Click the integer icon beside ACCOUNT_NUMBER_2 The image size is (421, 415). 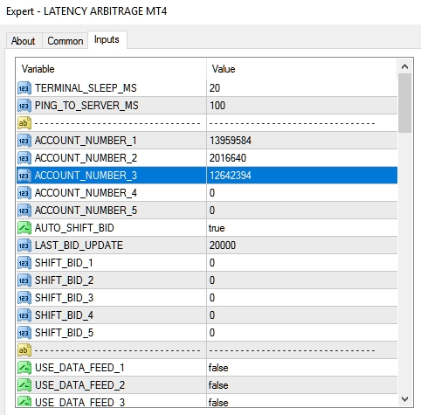pos(24,158)
